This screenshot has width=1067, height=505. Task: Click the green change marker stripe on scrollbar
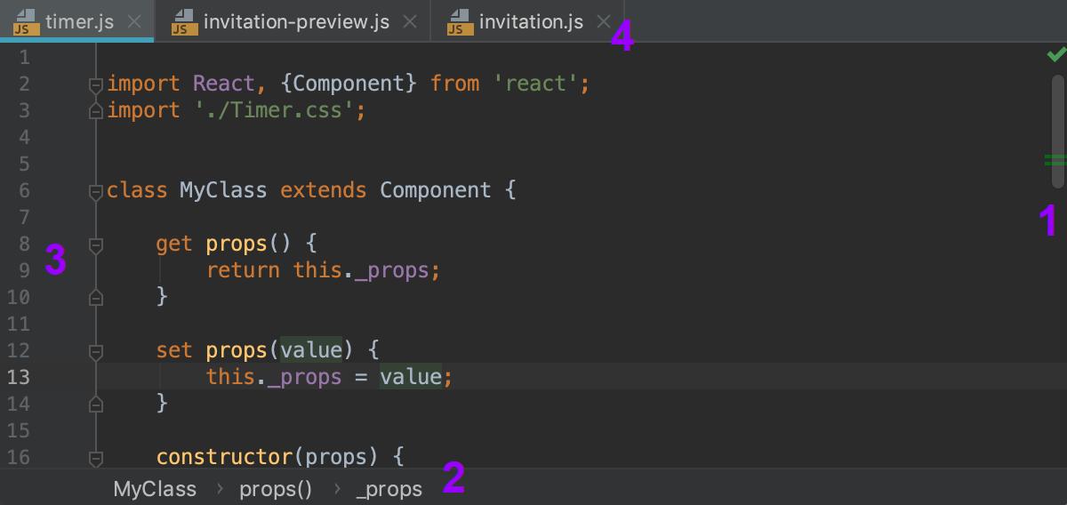coord(1055,160)
